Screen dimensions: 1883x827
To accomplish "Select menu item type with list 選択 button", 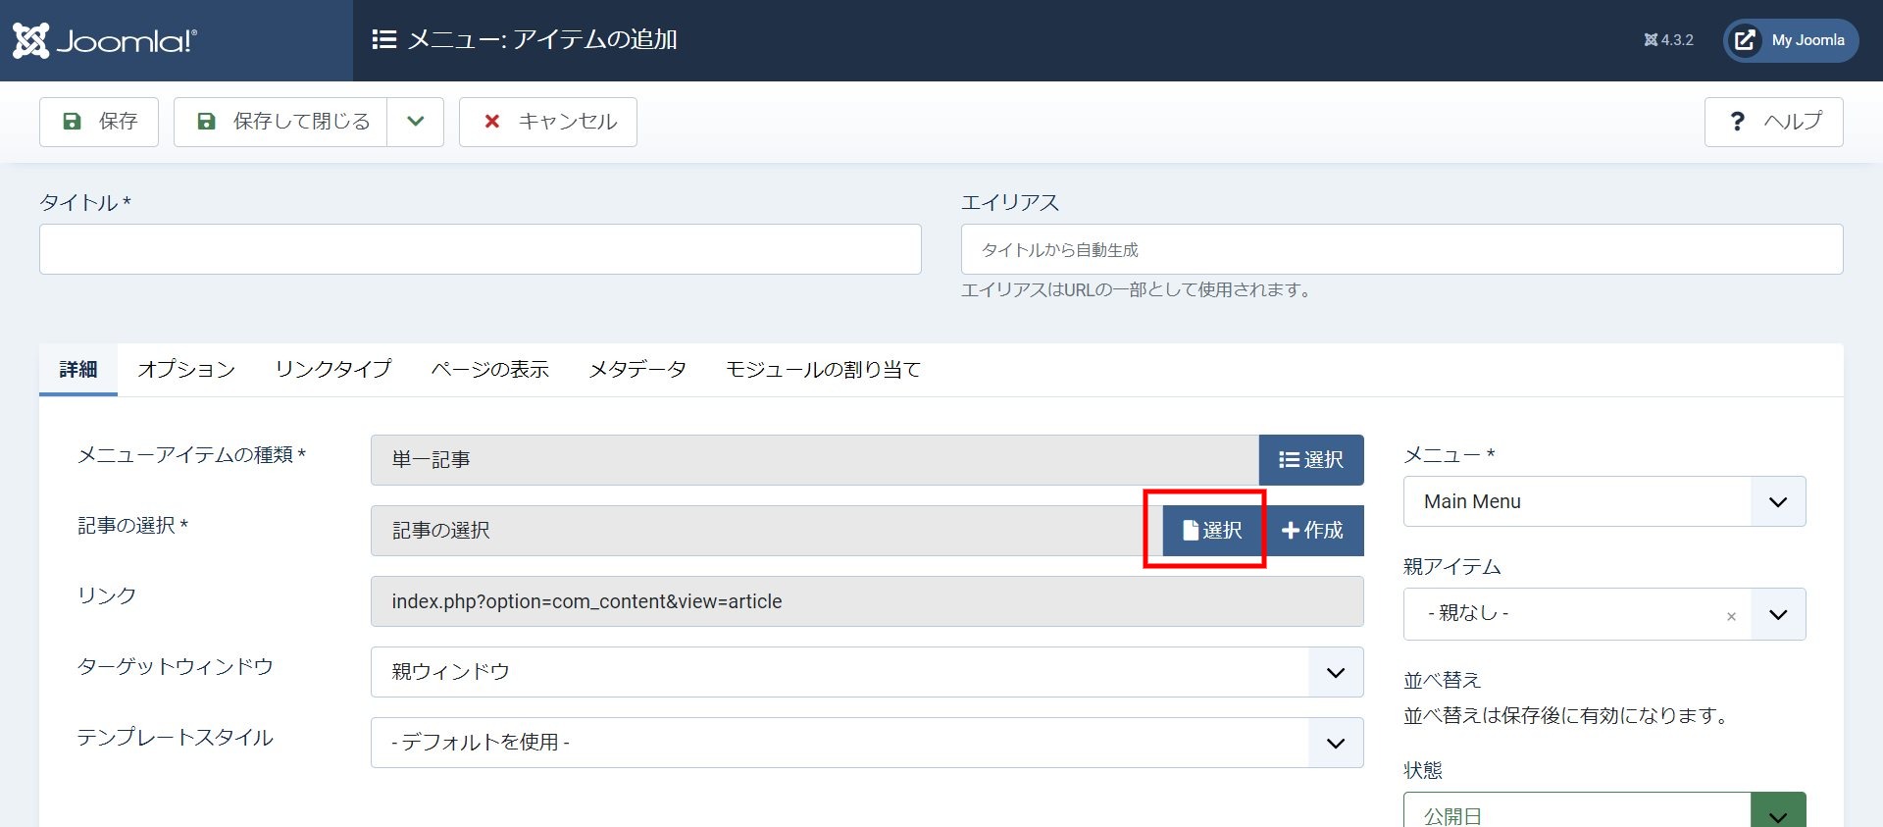I will (x=1311, y=460).
